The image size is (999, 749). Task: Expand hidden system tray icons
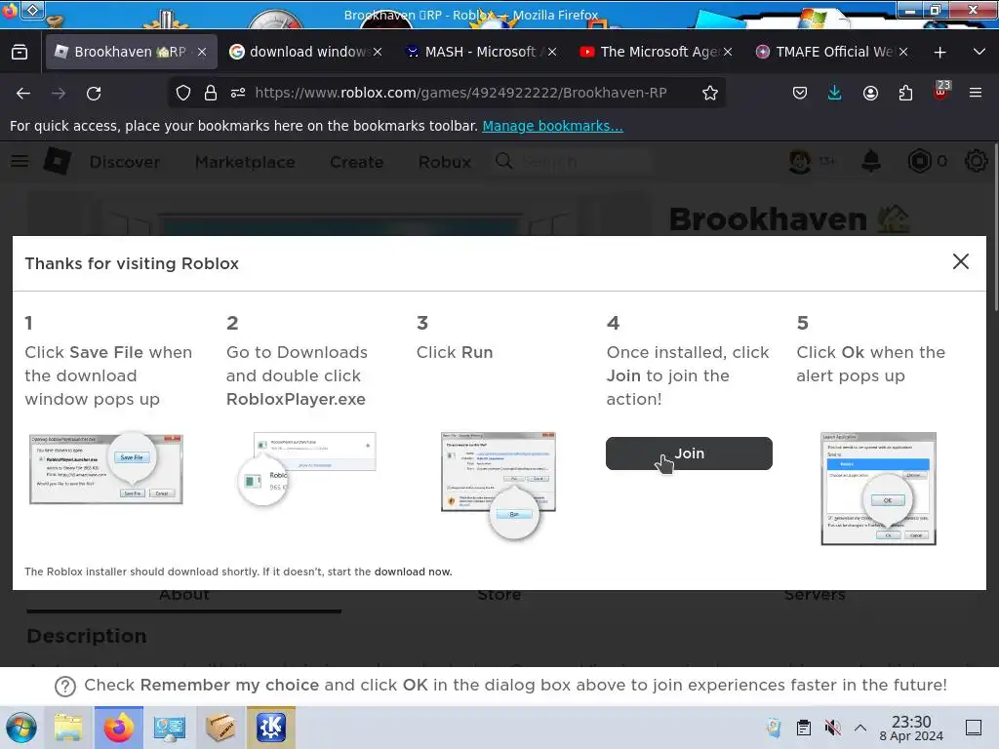coord(860,728)
